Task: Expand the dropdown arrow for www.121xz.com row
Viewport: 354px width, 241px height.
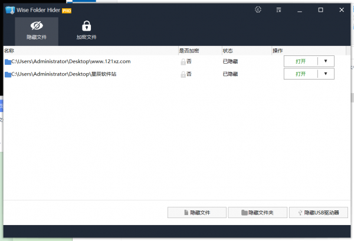Action: 326,61
